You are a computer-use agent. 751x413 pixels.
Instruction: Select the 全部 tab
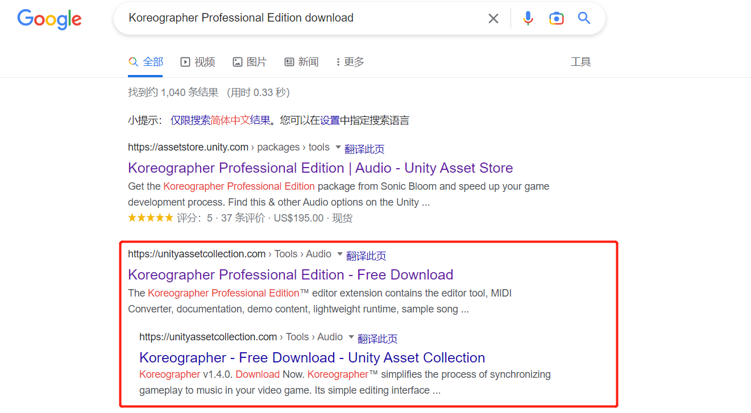click(146, 62)
